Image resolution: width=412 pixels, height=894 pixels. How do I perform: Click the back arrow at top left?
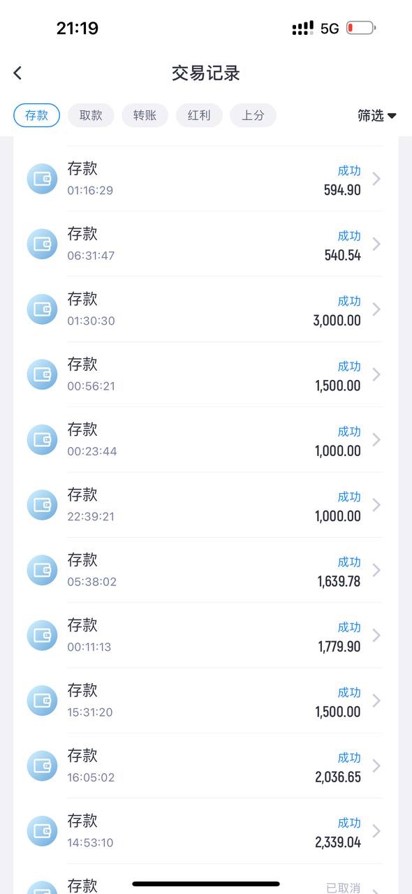17,73
